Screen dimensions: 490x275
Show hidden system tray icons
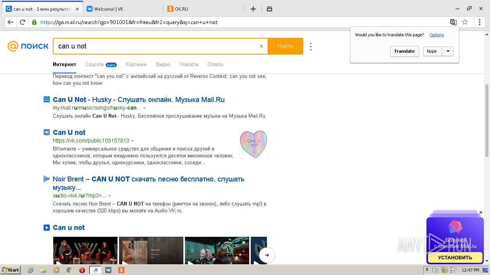[427, 270]
